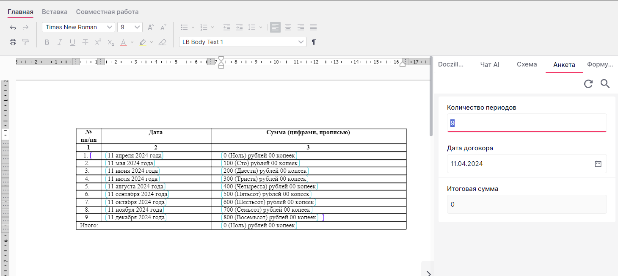This screenshot has width=618, height=276.
Task: Apply yellow highlight color
Action: coord(143,42)
